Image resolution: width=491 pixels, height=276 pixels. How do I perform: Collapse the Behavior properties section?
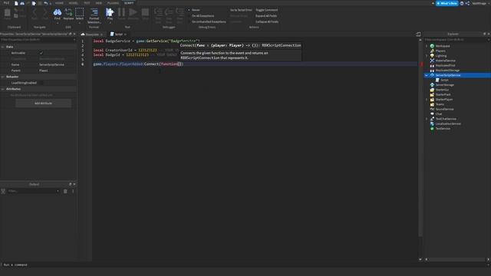(x=3, y=77)
